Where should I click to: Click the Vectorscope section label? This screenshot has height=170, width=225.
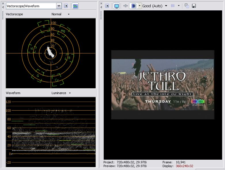coord(14,14)
